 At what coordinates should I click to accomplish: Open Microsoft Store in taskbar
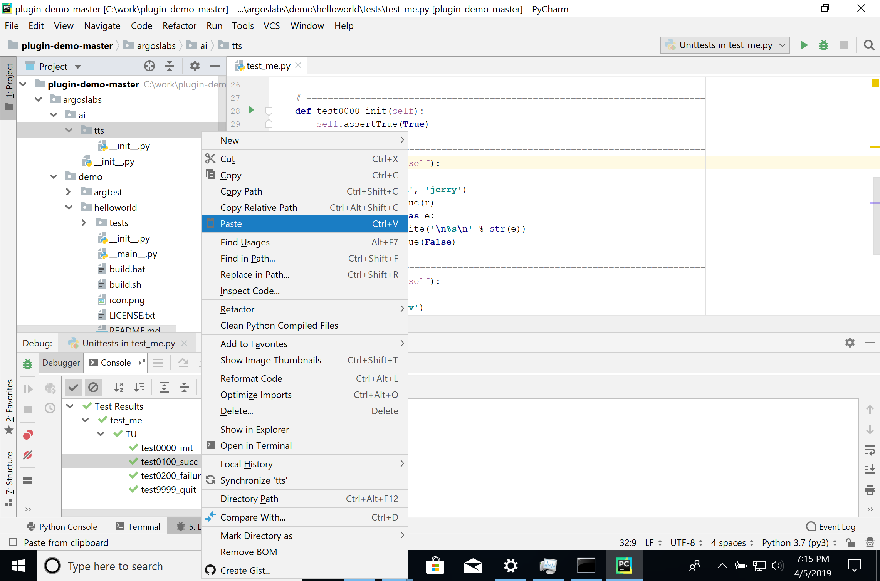(435, 566)
